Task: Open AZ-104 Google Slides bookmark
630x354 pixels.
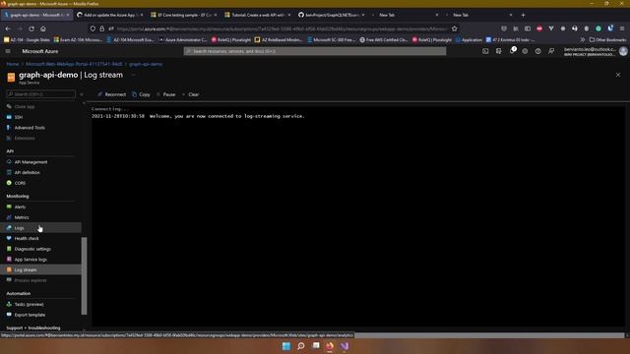Action: tap(27, 39)
